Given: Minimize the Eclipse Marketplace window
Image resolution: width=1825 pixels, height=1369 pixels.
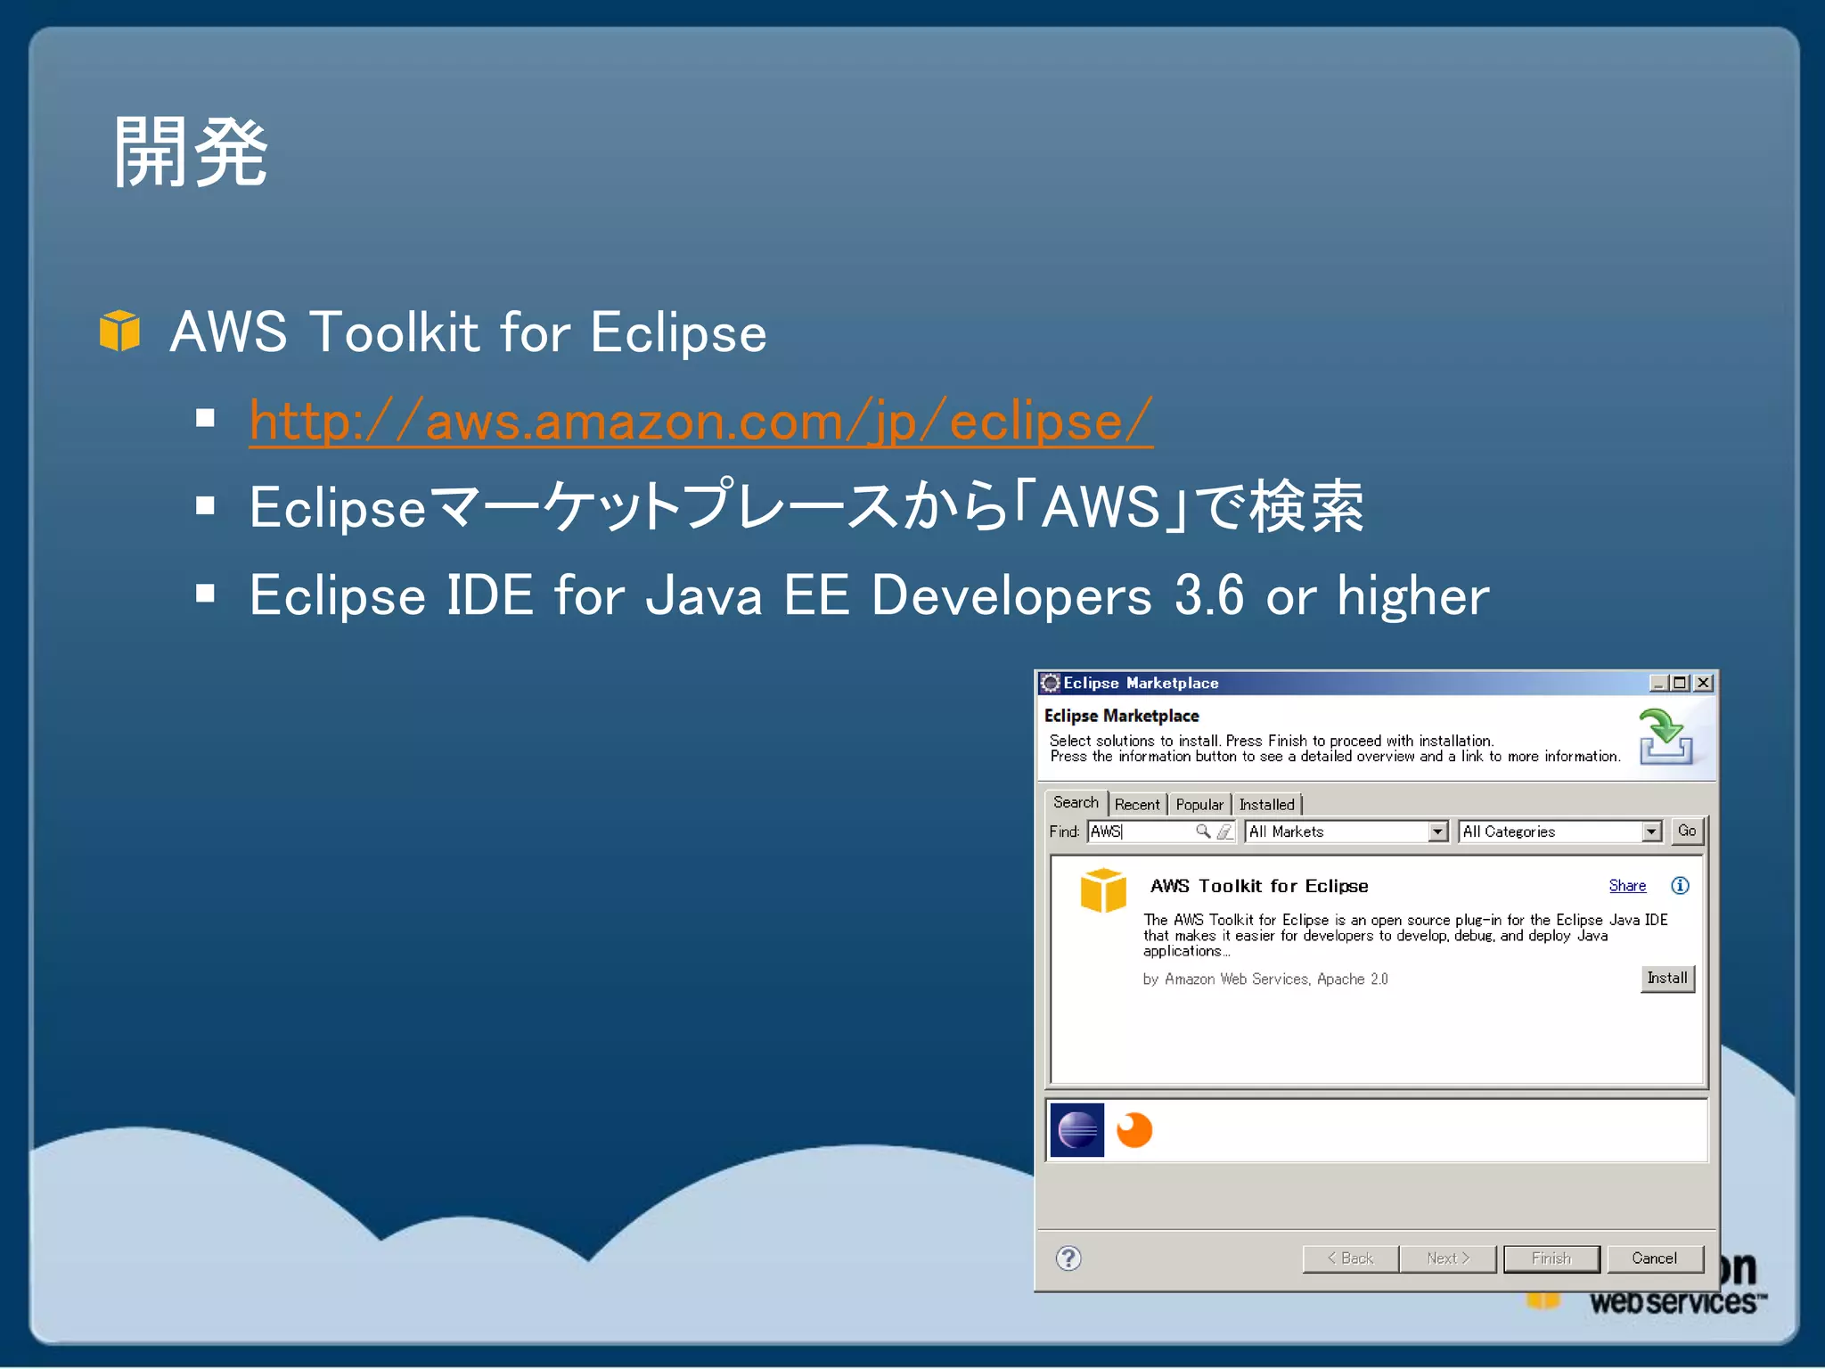Looking at the screenshot, I should click(x=1657, y=683).
